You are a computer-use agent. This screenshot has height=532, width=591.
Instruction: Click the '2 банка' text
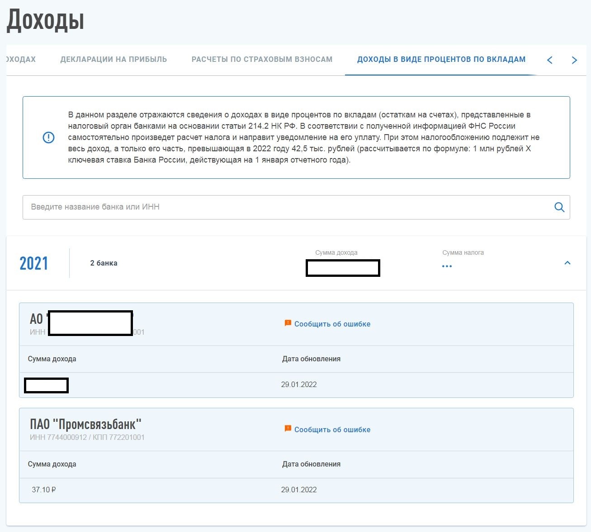104,263
